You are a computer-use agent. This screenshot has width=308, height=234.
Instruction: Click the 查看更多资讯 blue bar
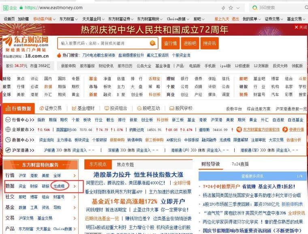click(x=252, y=176)
